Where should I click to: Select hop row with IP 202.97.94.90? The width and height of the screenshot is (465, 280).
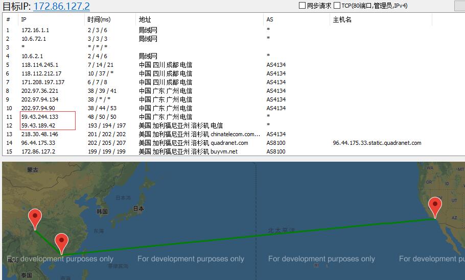click(x=234, y=108)
